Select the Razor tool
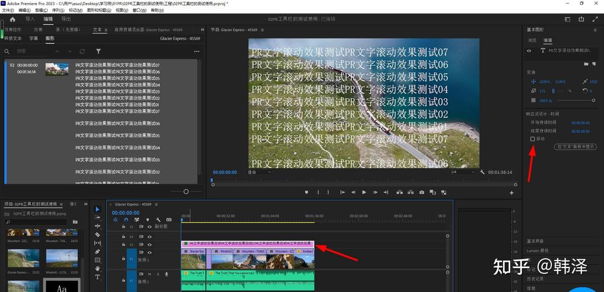604x292 pixels. [98, 235]
